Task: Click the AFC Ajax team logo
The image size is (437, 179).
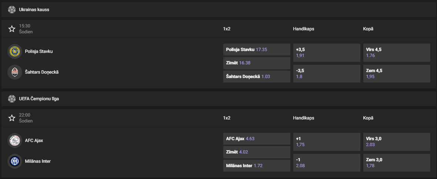Action: pos(15,141)
